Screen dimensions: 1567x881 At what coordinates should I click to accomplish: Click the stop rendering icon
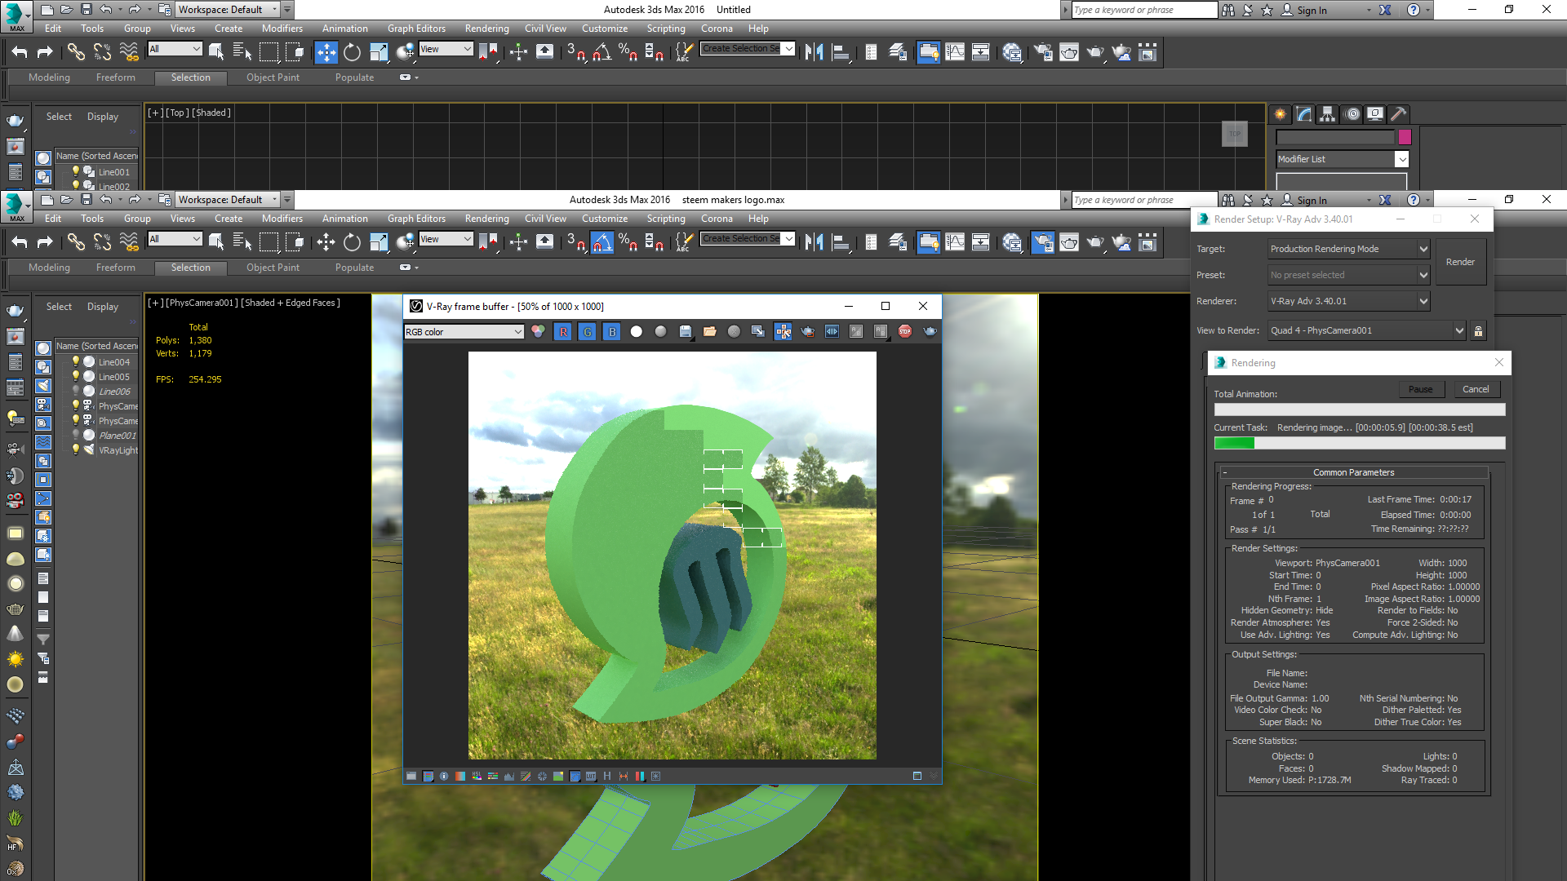(905, 332)
